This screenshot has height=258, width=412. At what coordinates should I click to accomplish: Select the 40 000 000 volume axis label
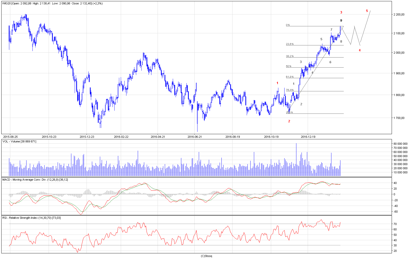(x=401, y=160)
